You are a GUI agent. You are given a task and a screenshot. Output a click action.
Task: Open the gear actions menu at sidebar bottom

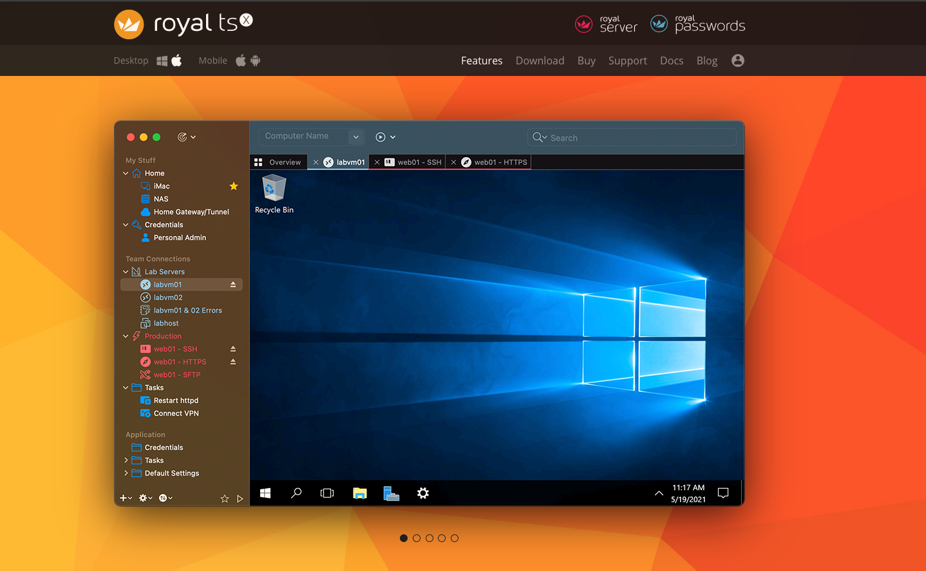[146, 498]
